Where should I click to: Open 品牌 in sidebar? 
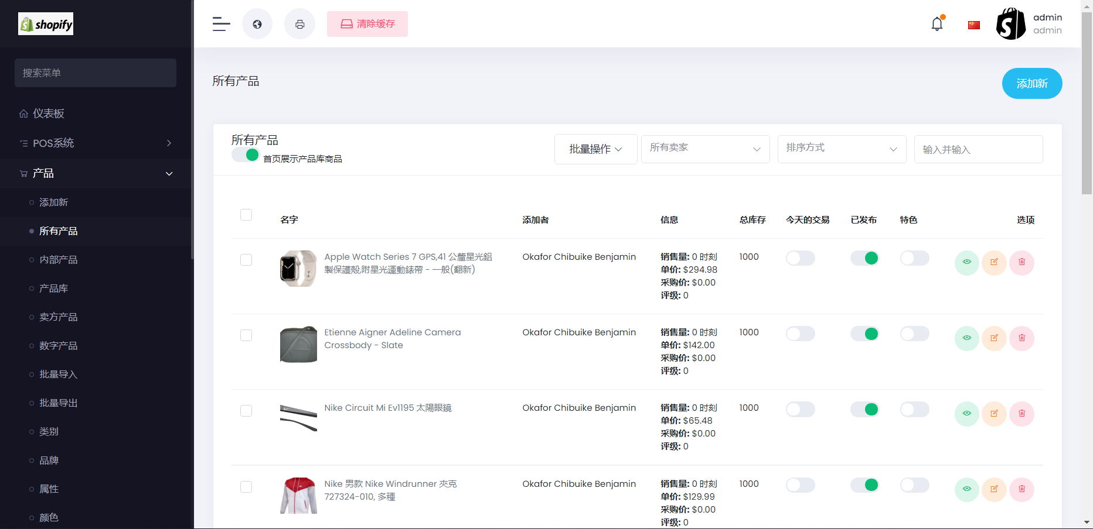click(x=49, y=461)
